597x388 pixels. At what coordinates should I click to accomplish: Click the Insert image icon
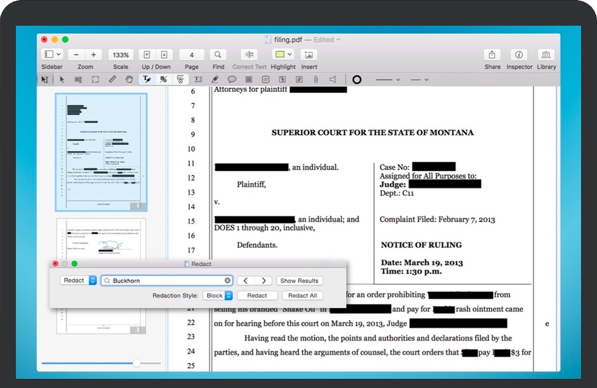click(x=309, y=54)
